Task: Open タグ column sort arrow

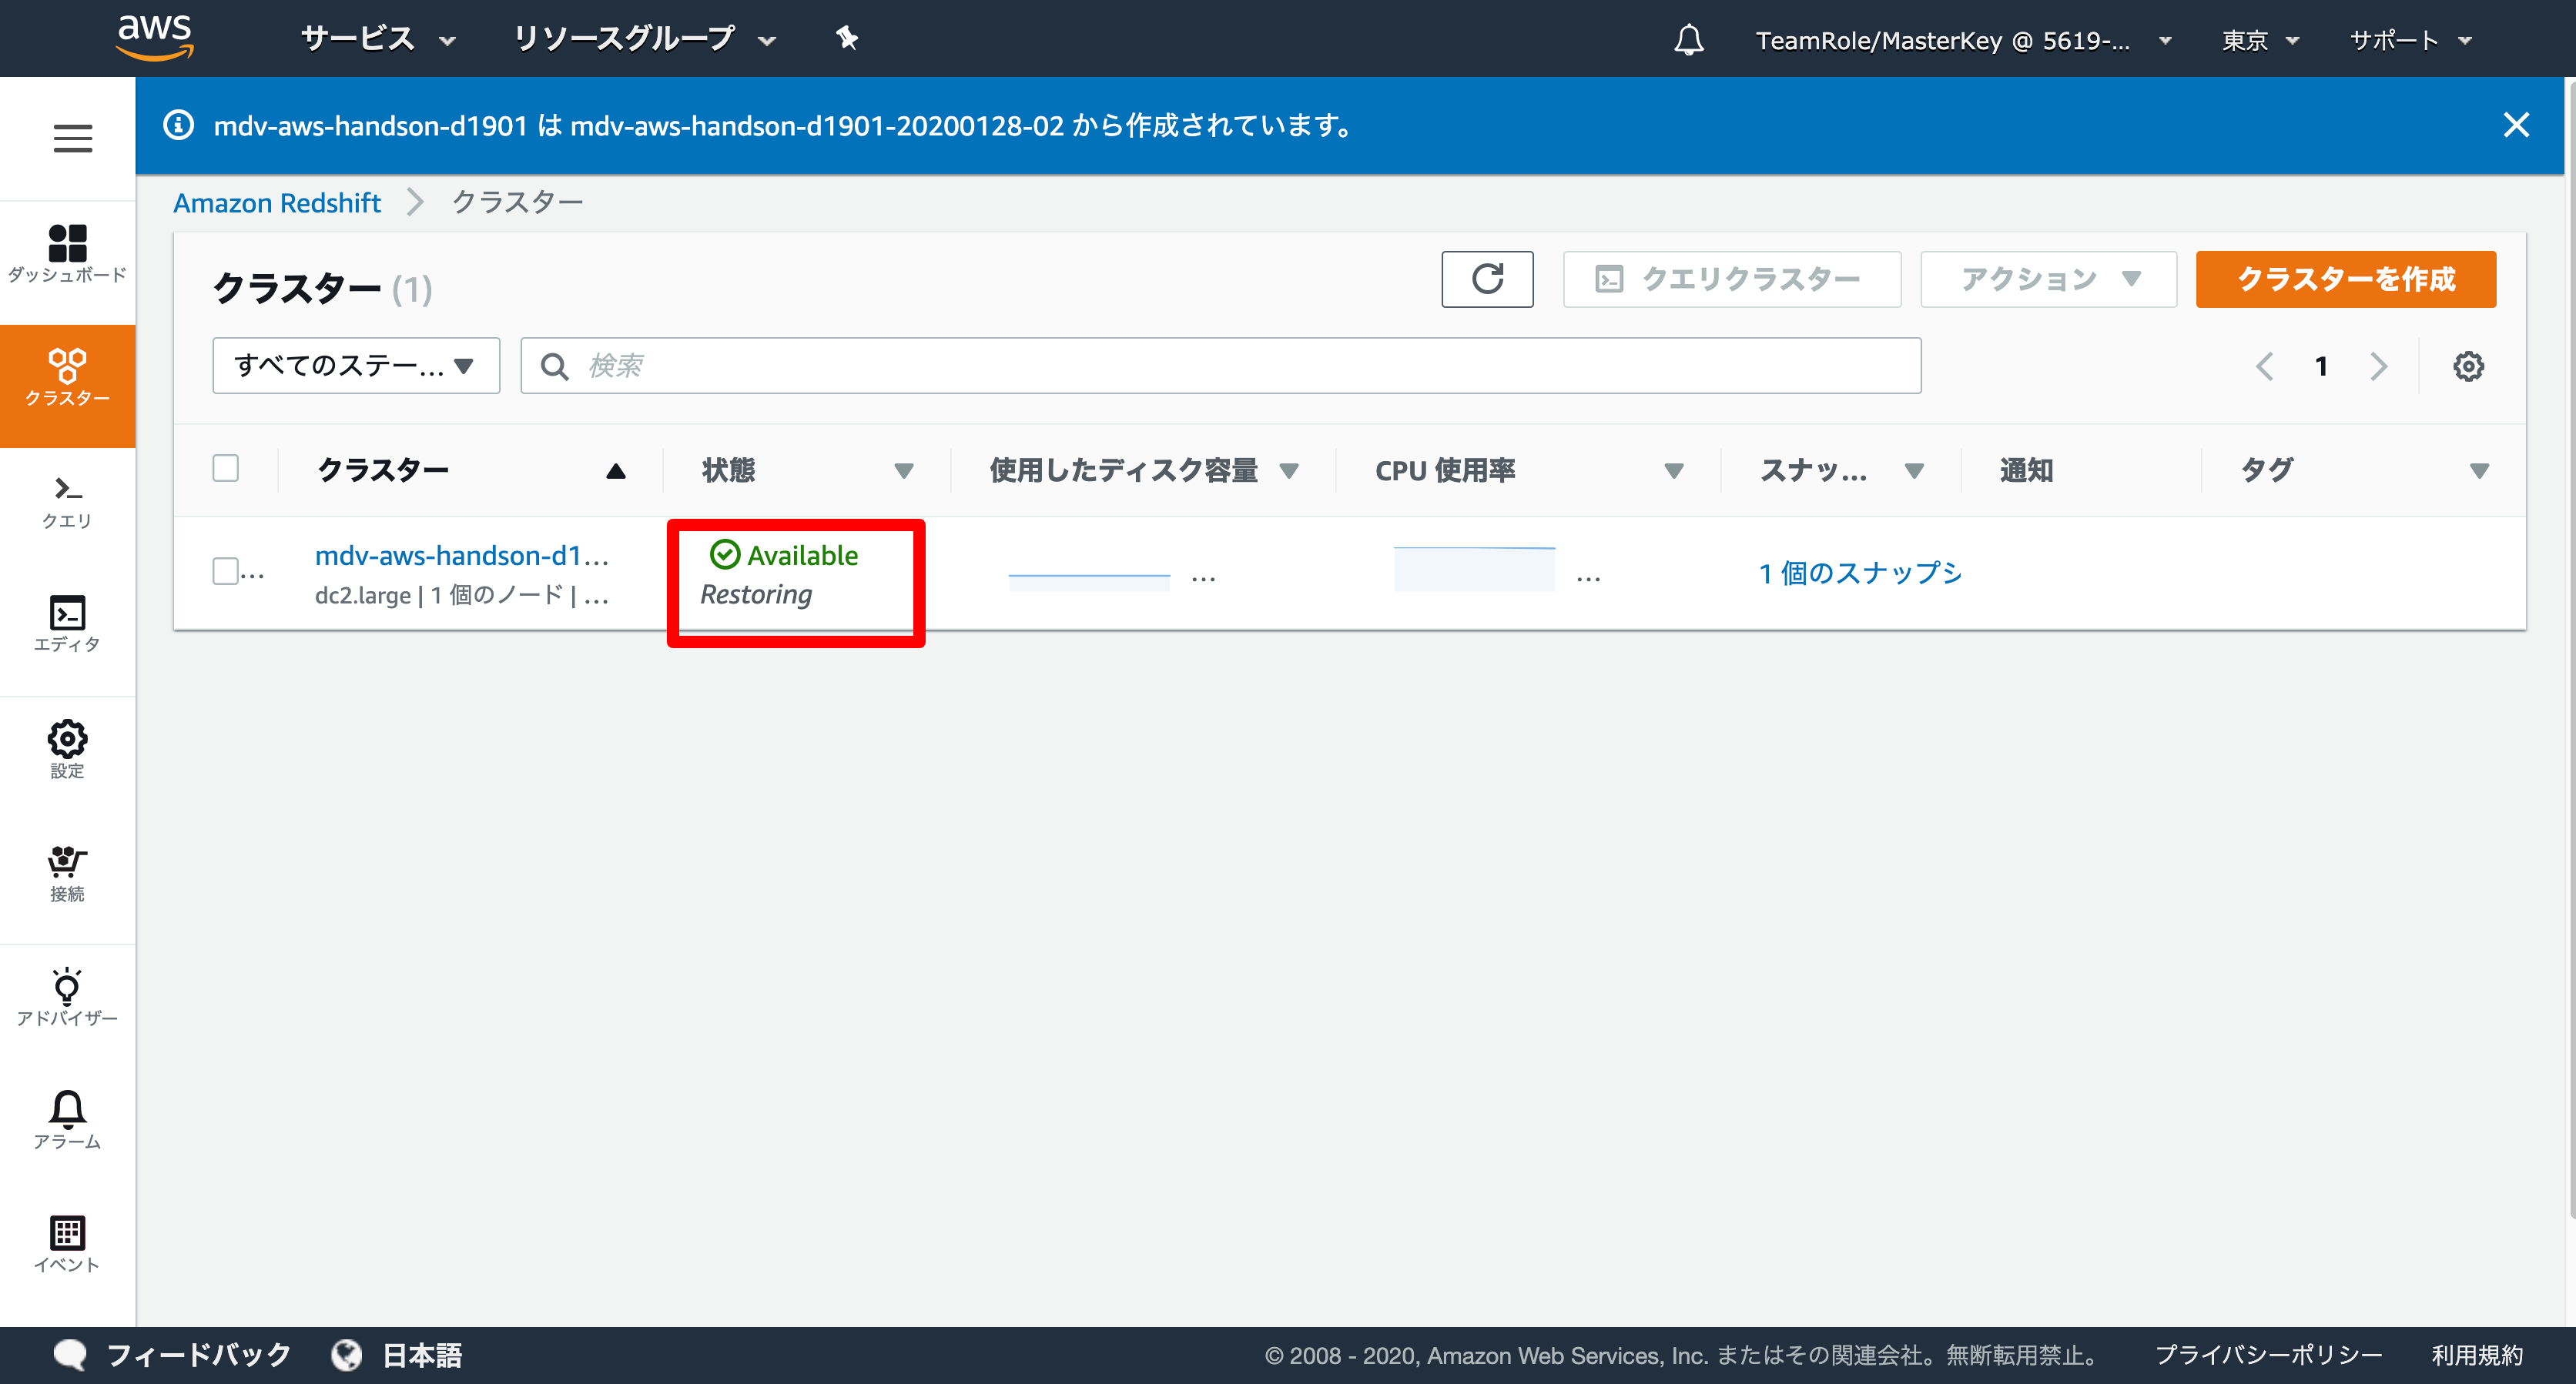Action: [2479, 470]
